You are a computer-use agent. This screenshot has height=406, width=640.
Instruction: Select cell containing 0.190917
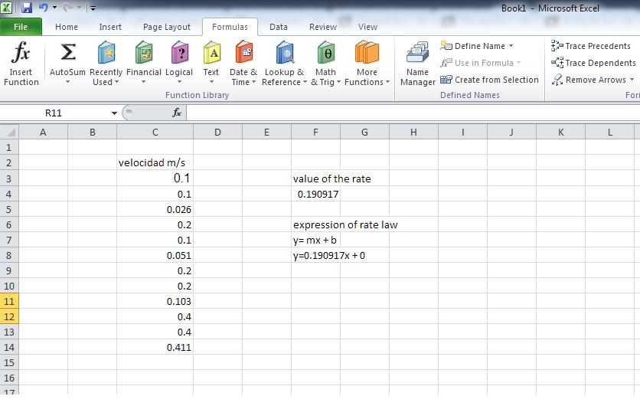click(x=315, y=194)
